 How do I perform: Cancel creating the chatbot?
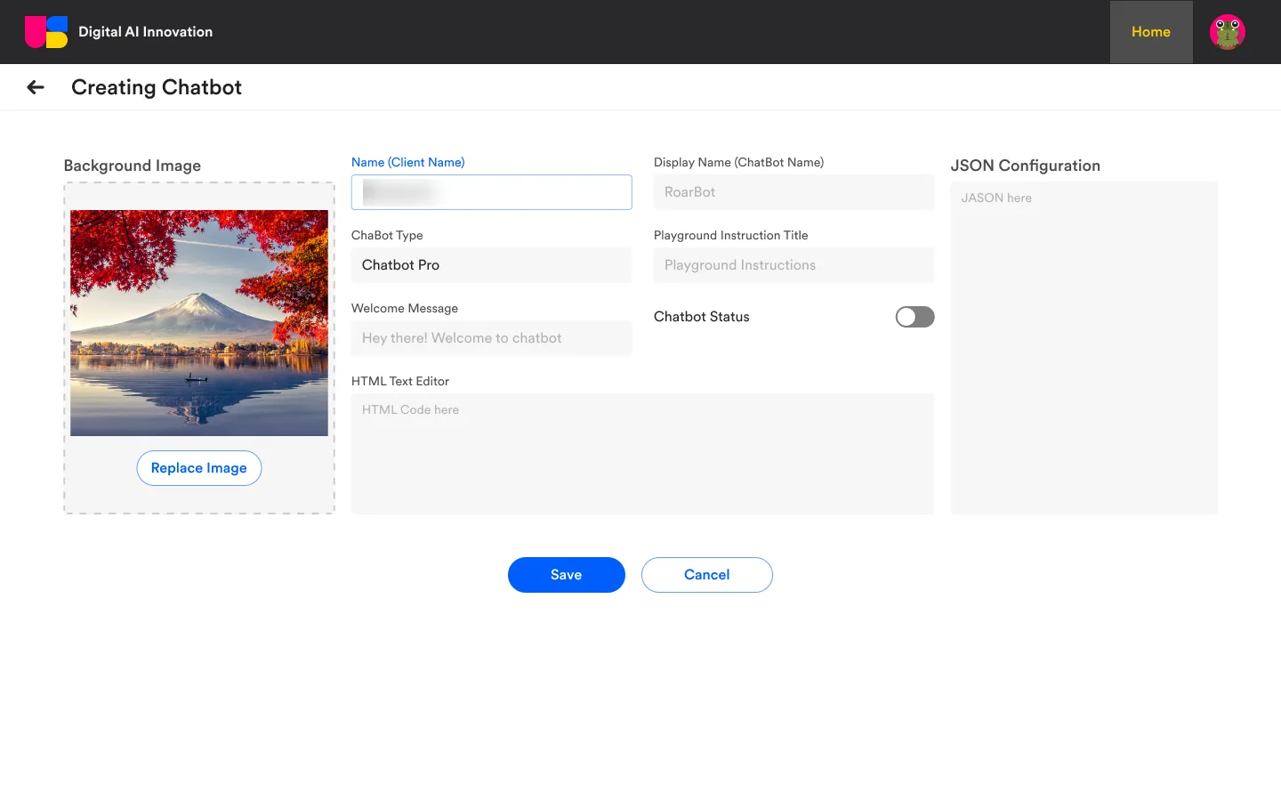707,575
